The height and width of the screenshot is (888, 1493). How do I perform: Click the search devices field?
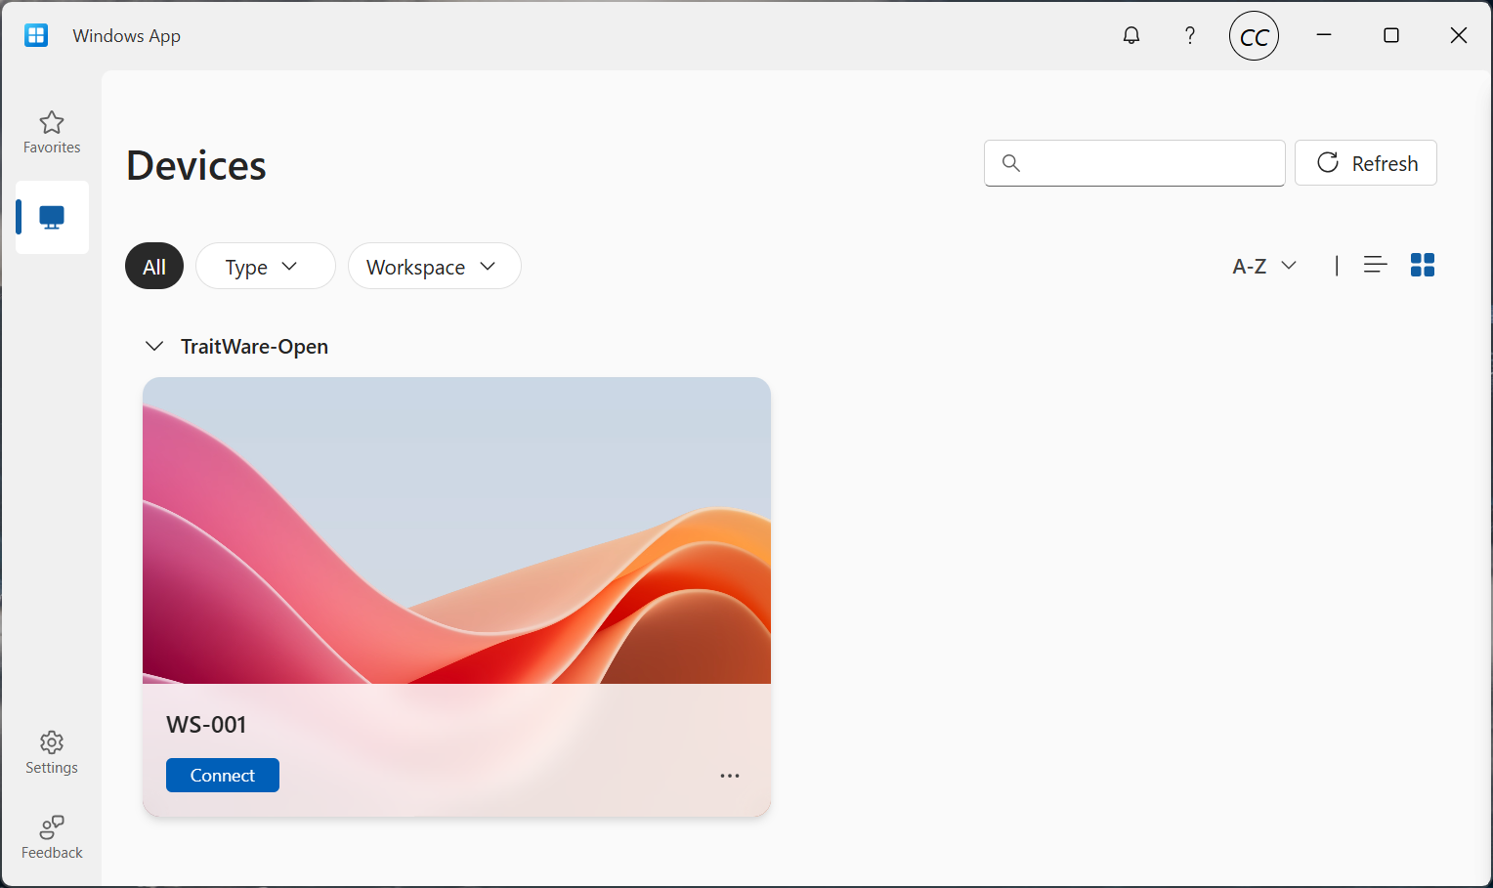pyautogui.click(x=1134, y=163)
